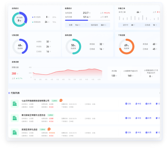Click the building icon for 七台河市海娟煤炭经销有限公司

pos(15,104)
